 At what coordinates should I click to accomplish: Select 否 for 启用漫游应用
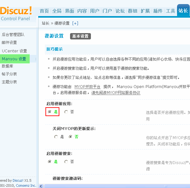pos(66,112)
